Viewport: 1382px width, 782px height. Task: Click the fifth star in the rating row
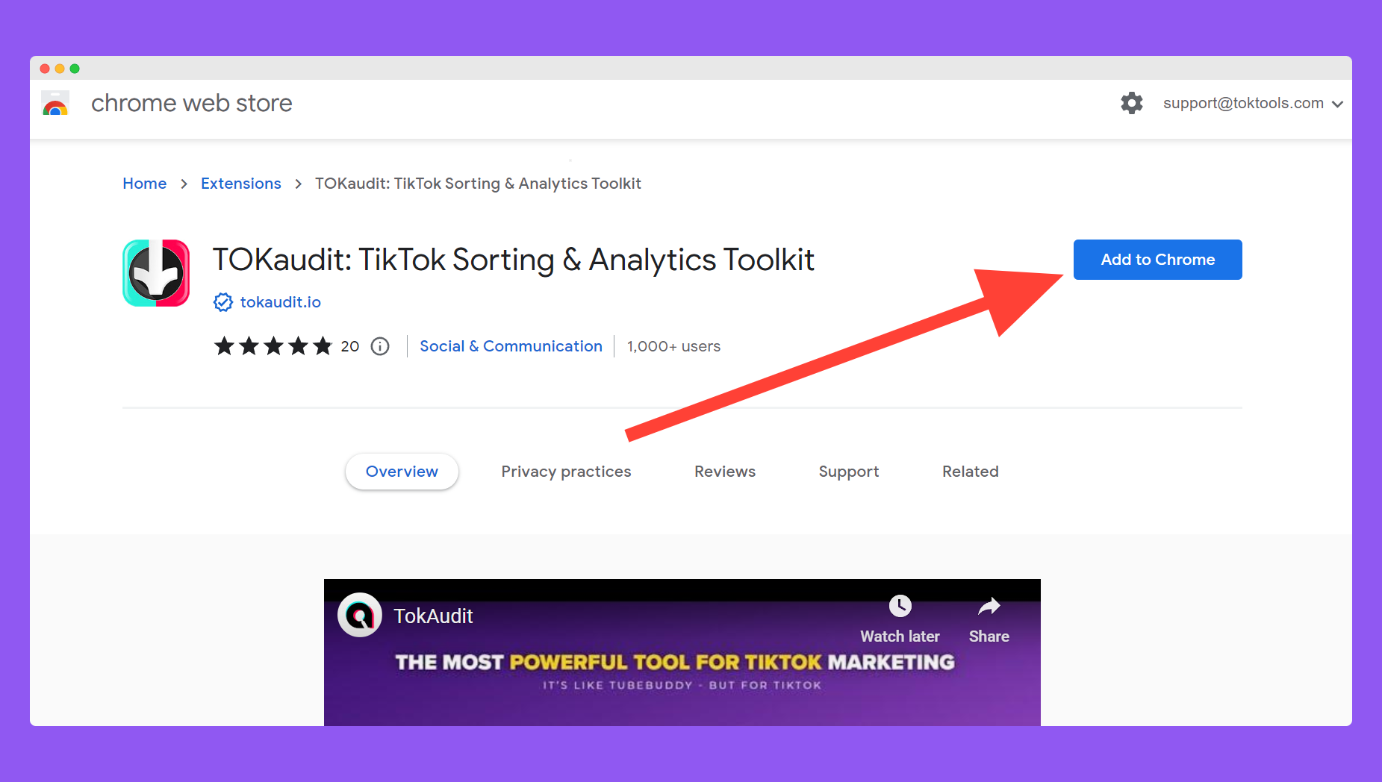click(323, 345)
